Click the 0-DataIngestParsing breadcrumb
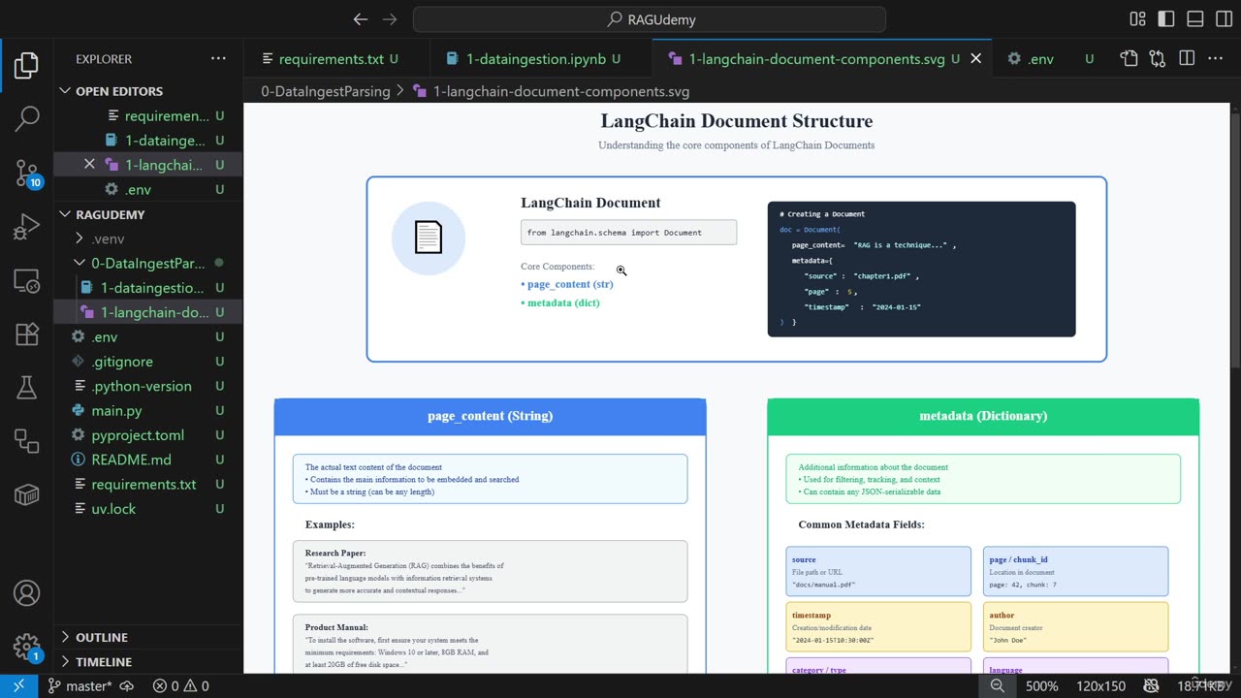This screenshot has height=698, width=1241. coord(325,91)
